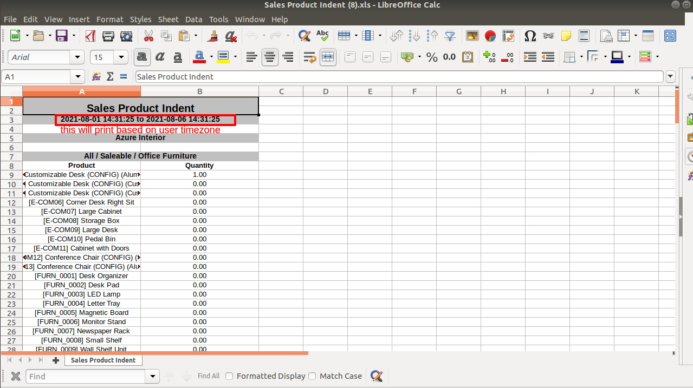Select cell with Azure Interior
This screenshot has width=693, height=388.
tap(140, 137)
